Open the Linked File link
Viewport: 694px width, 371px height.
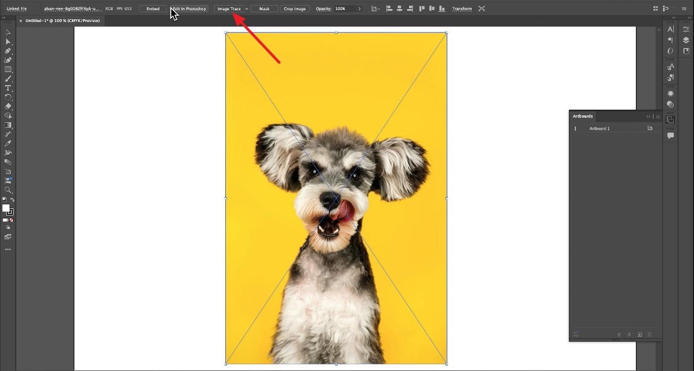pyautogui.click(x=17, y=9)
